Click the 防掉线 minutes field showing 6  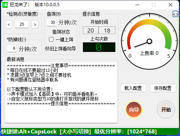[x=12, y=49]
